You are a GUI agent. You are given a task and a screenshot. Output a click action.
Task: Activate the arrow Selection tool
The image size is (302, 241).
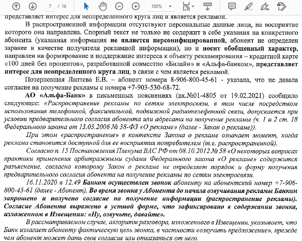tap(86, 6)
